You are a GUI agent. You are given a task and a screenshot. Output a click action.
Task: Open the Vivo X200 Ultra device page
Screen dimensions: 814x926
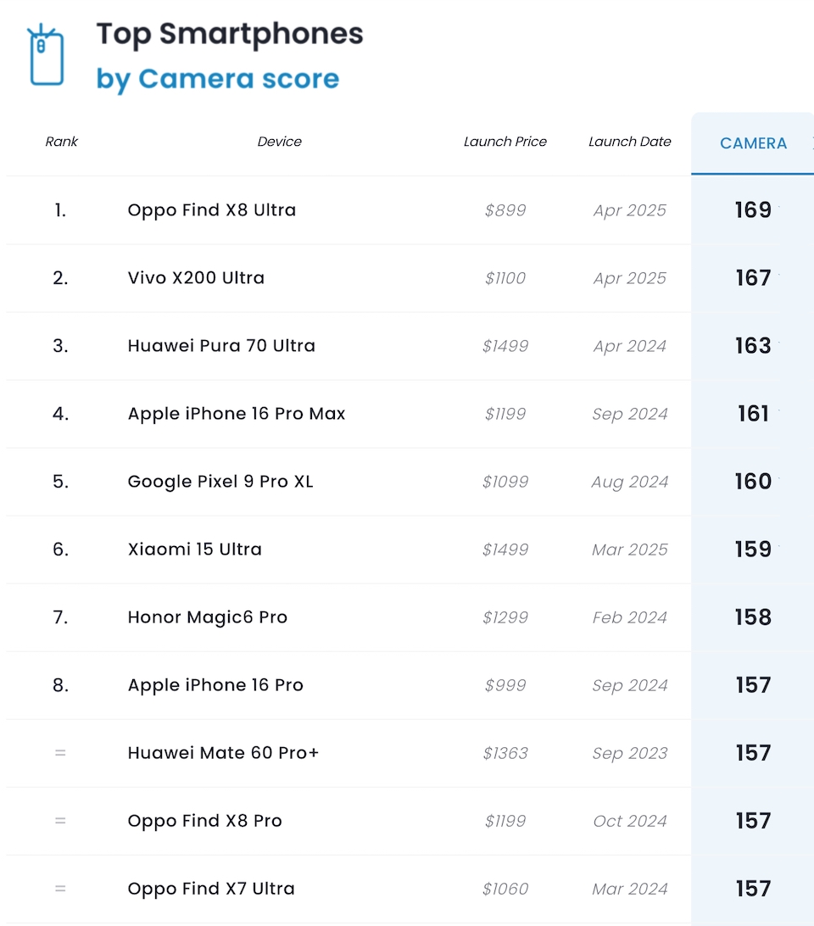pyautogui.click(x=196, y=278)
